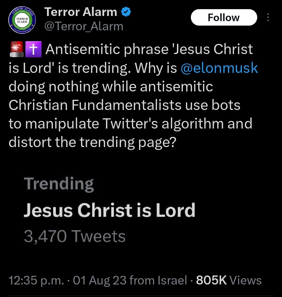Open the 12:35 p.m. timestamp
The width and height of the screenshot is (282, 297).
click(x=36, y=280)
